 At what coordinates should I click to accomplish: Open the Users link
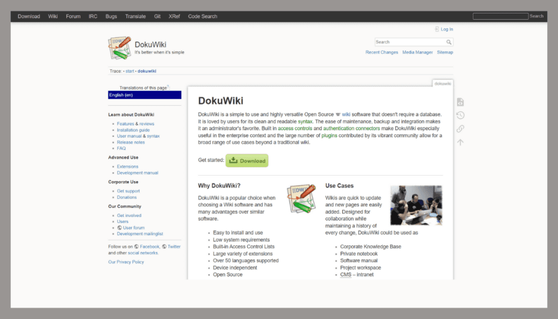coord(123,221)
